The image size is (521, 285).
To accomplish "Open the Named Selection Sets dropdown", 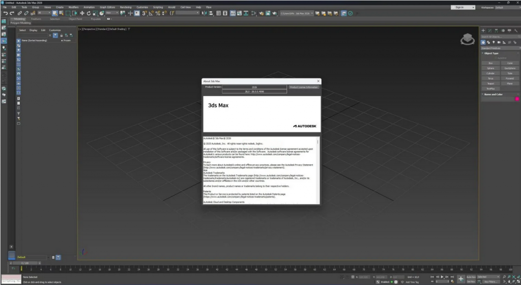I will 187,13.
